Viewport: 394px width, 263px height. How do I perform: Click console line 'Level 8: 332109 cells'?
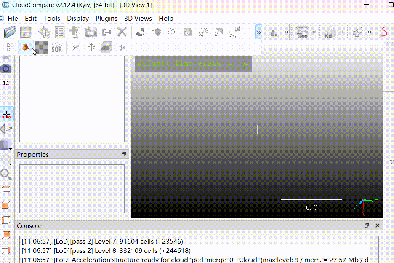pyautogui.click(x=106, y=251)
